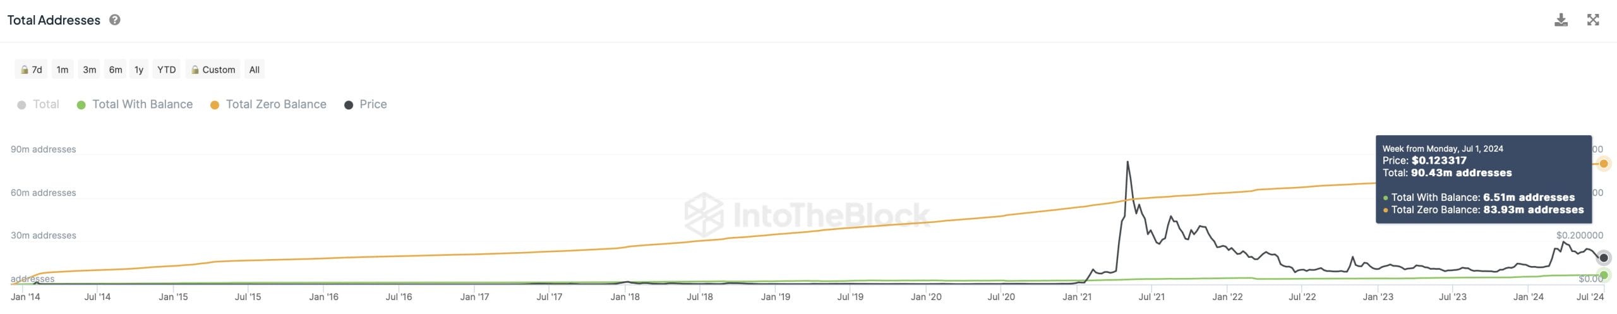Click the price peak near Jul '21
Image resolution: width=1617 pixels, height=314 pixels.
click(1127, 162)
